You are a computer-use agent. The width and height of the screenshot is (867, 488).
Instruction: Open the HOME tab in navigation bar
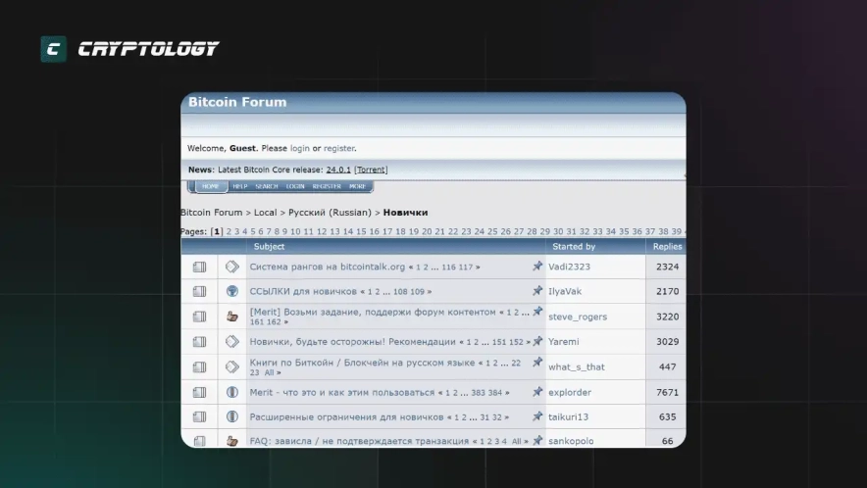coord(210,186)
